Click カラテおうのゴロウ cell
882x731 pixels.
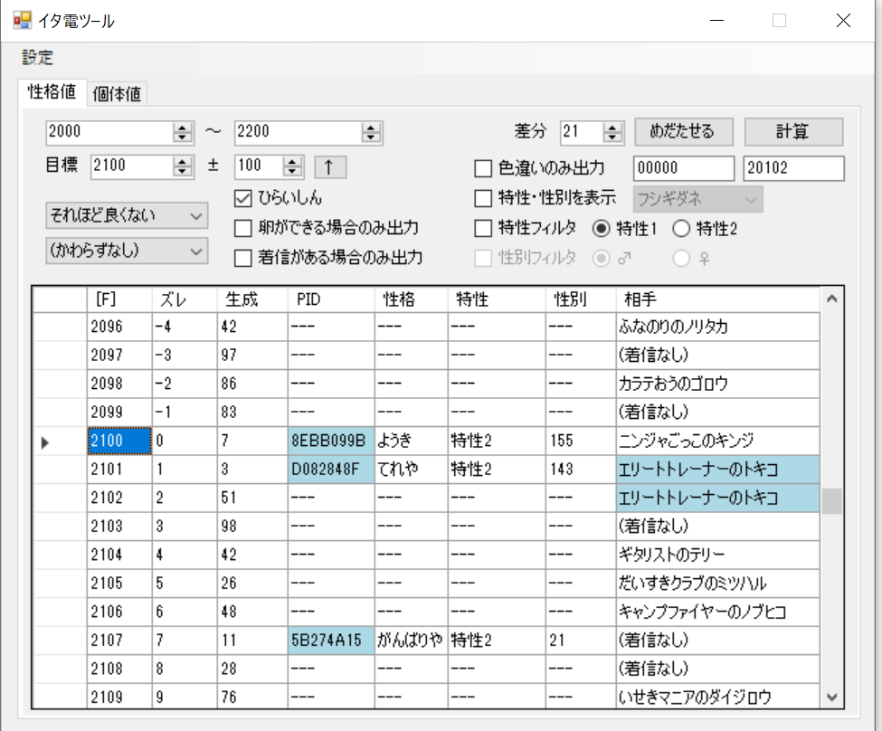point(717,384)
